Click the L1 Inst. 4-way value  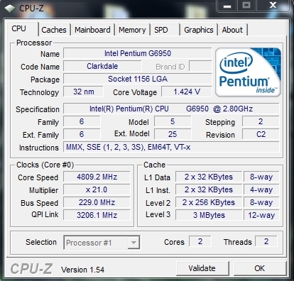point(261,189)
